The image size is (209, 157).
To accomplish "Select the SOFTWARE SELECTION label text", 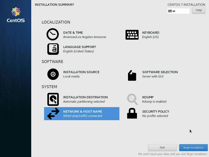I will [160, 72].
